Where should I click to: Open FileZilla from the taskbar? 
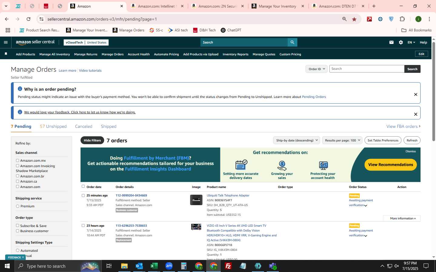point(228,266)
